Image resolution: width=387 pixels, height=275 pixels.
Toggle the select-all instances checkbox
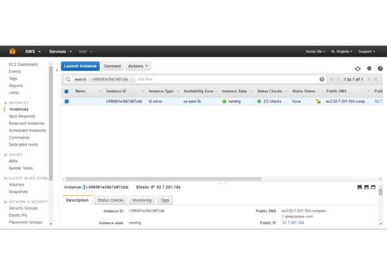[x=66, y=91]
